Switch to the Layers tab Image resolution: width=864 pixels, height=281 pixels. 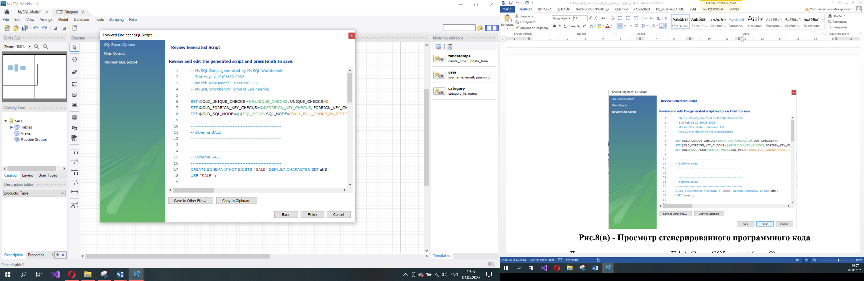click(x=28, y=175)
